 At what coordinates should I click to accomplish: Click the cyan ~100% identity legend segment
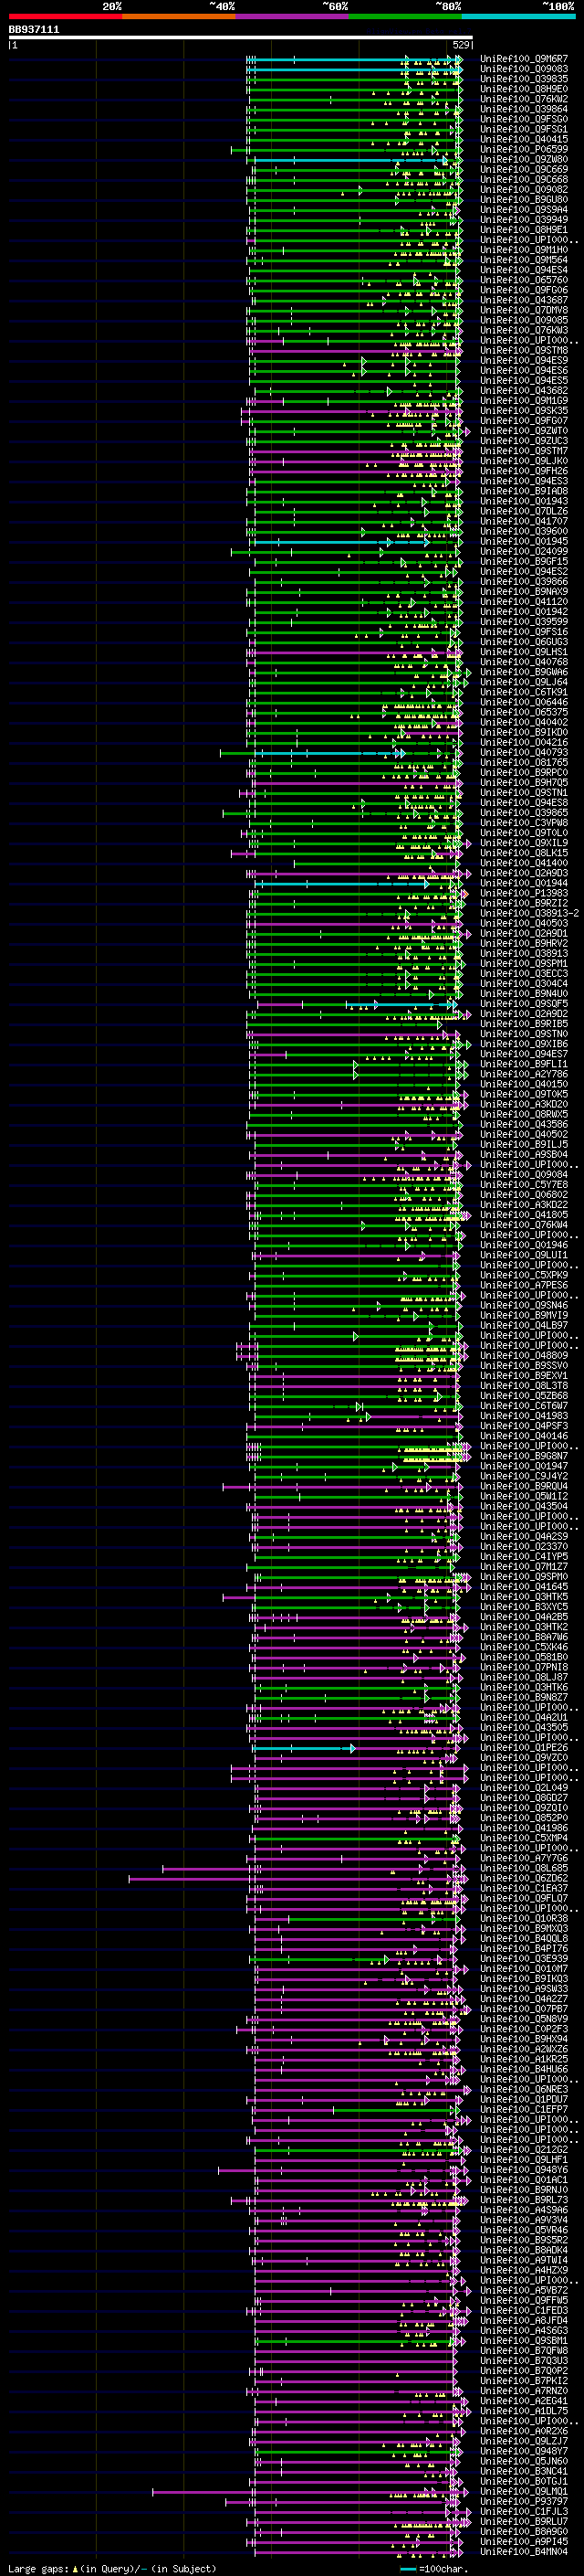(517, 16)
